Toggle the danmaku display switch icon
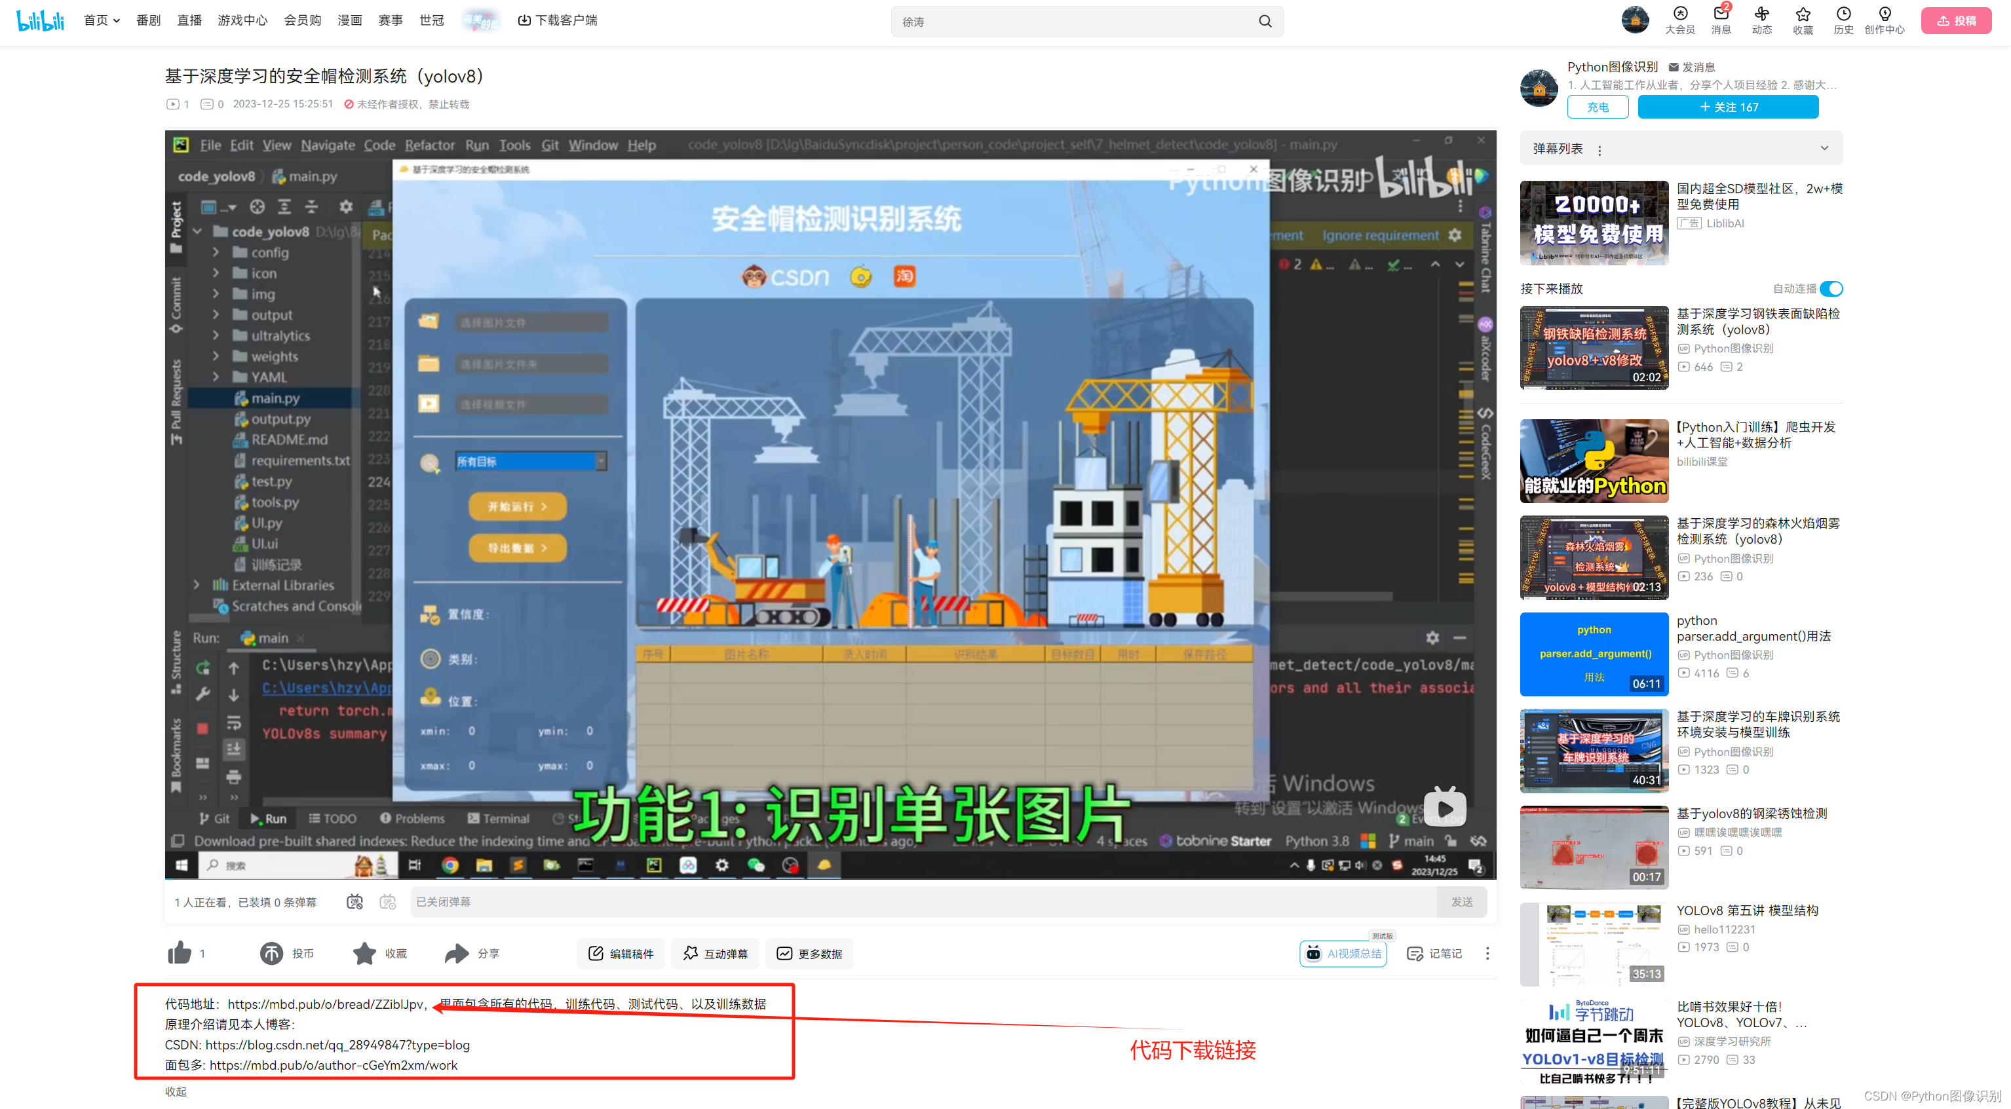 (354, 901)
